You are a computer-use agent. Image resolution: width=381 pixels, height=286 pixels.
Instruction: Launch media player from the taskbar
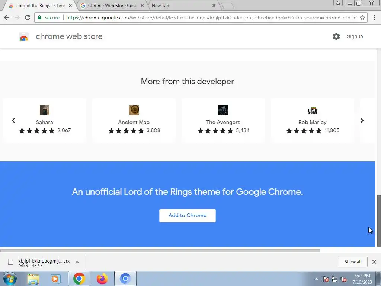point(56,279)
